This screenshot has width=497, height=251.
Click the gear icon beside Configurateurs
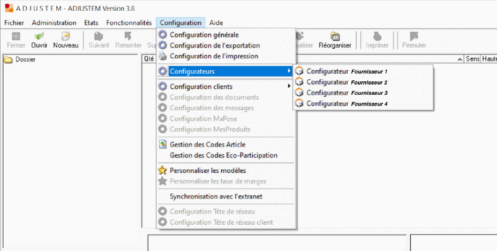click(163, 71)
